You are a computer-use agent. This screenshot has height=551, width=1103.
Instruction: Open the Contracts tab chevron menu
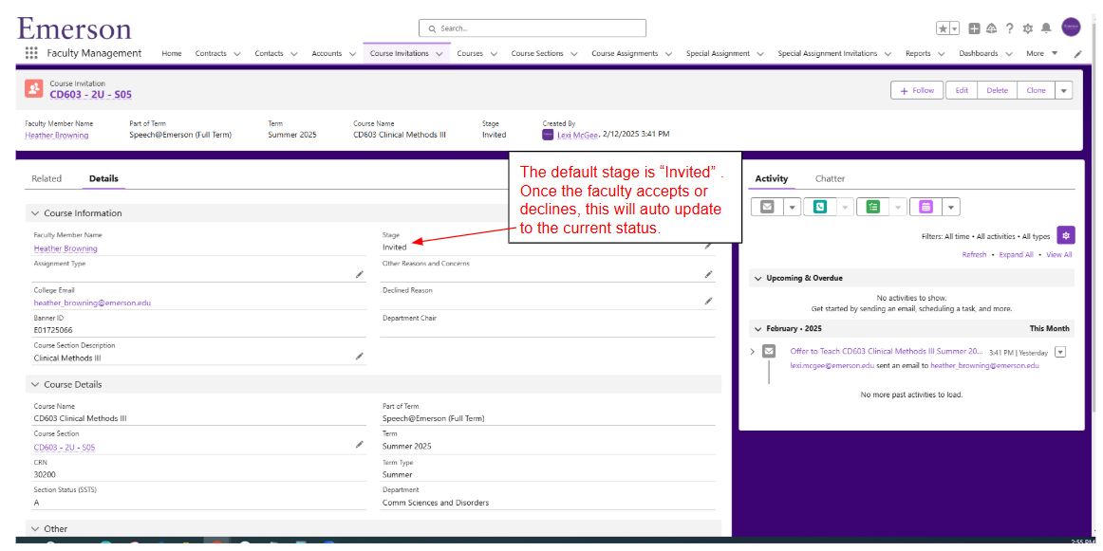point(236,53)
